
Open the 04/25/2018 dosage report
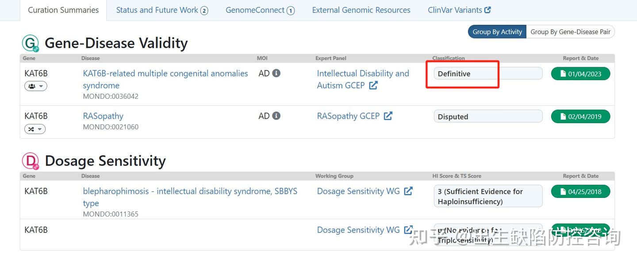point(580,192)
